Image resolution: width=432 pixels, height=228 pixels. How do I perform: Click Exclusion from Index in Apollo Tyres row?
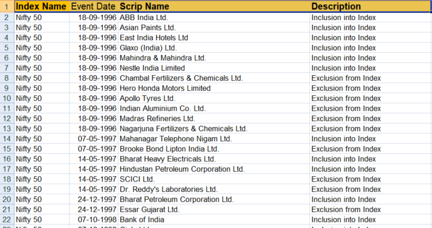click(x=370, y=98)
